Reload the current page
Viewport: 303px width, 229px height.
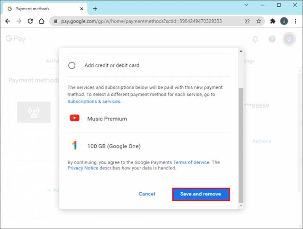(x=30, y=21)
